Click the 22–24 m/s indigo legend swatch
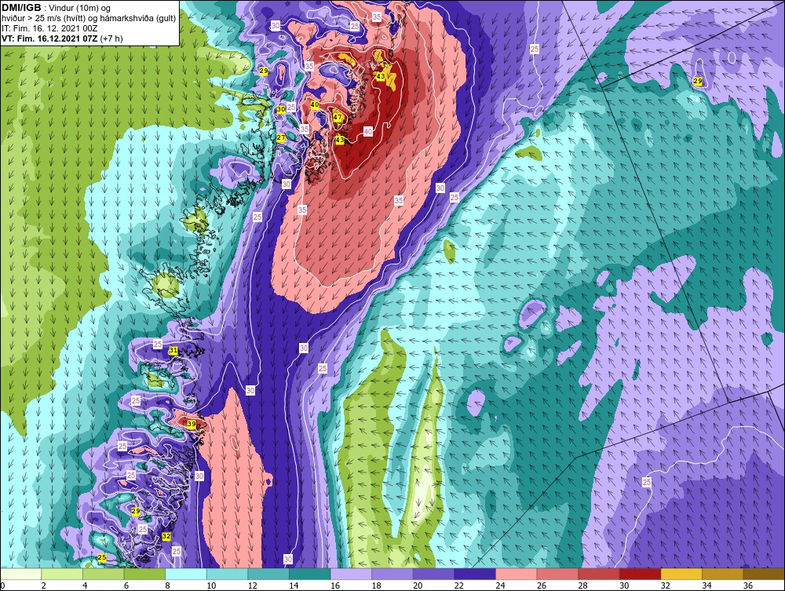 [x=475, y=574]
